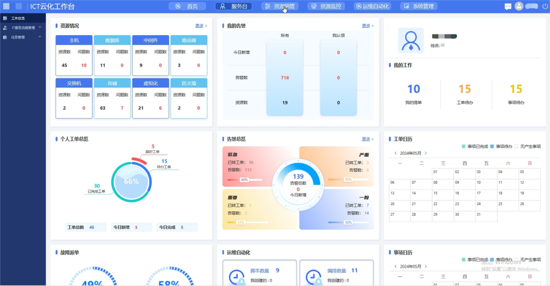
Task: Click the workbench logo squares beside ICT云化工作台
Action: click(x=12, y=6)
